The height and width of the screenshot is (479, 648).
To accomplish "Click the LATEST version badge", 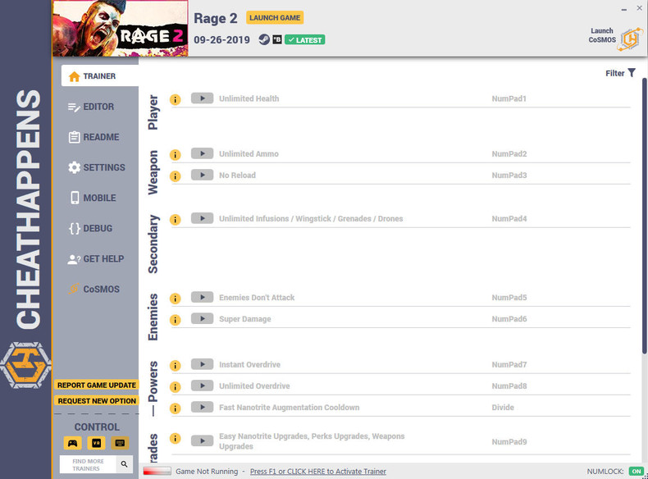I will 305,40.
